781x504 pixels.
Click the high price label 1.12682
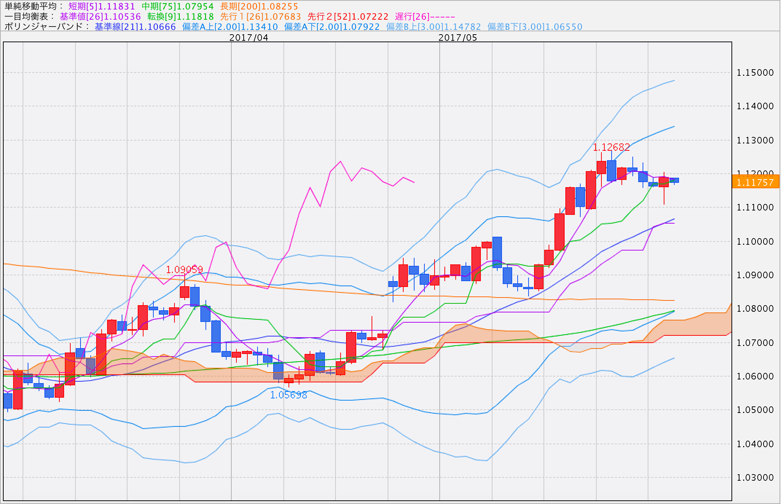pyautogui.click(x=611, y=147)
